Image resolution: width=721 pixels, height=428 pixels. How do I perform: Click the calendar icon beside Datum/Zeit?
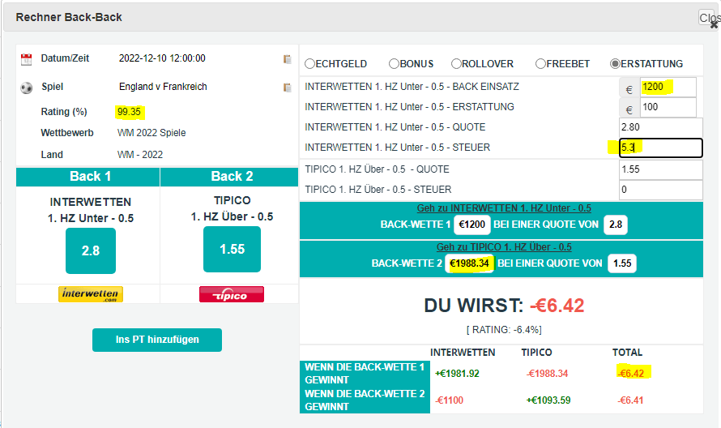(26, 59)
